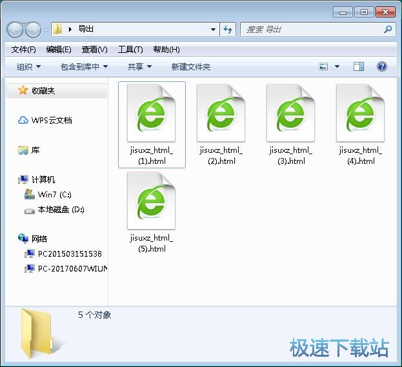The width and height of the screenshot is (402, 367).
Task: Open the address bar history dropdown
Action: pos(213,30)
